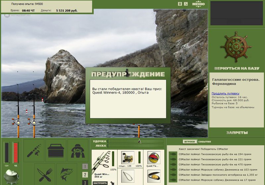Screen dimensions: 265x185
Task: Click the S icon beside the pause button
Action: click(186, 4)
